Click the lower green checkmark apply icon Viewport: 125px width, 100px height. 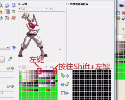12,86
